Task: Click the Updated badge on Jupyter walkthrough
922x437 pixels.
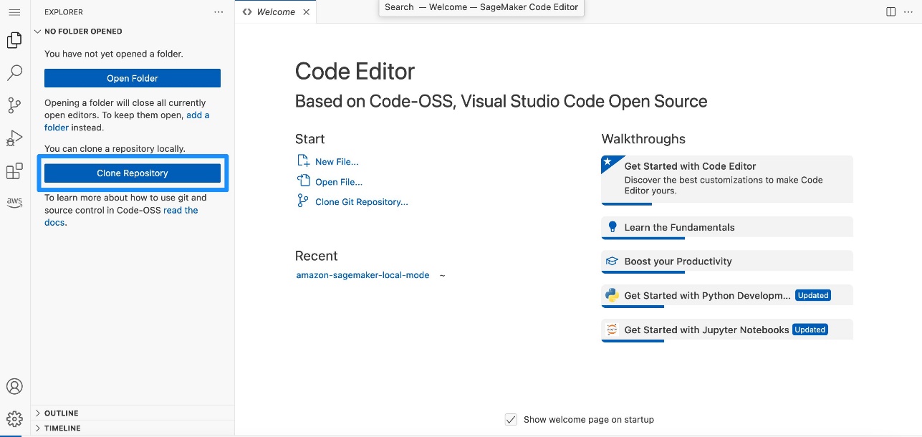Action: coord(810,330)
